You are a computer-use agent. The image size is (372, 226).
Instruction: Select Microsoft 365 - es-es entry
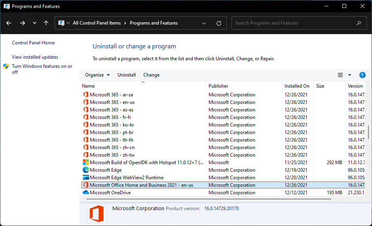coord(112,110)
